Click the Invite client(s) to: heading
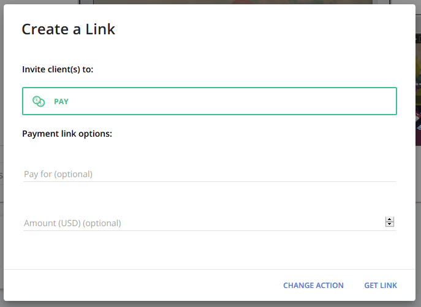The width and height of the screenshot is (421, 307). (58, 69)
